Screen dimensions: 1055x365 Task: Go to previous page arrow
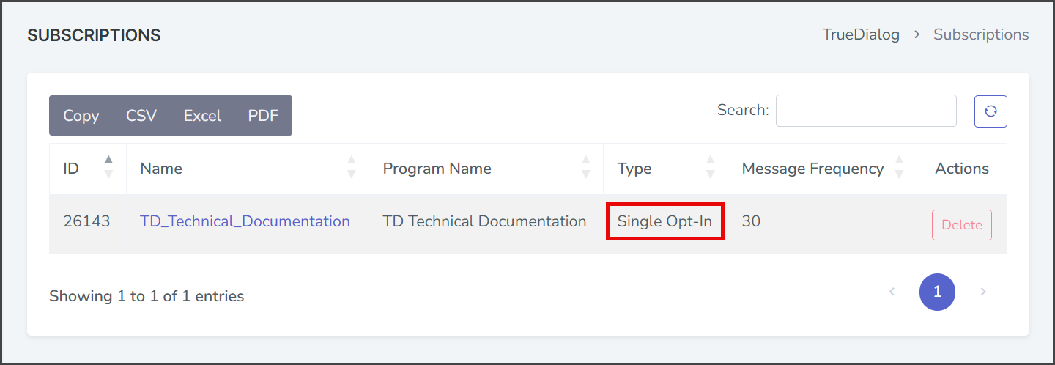coord(892,292)
